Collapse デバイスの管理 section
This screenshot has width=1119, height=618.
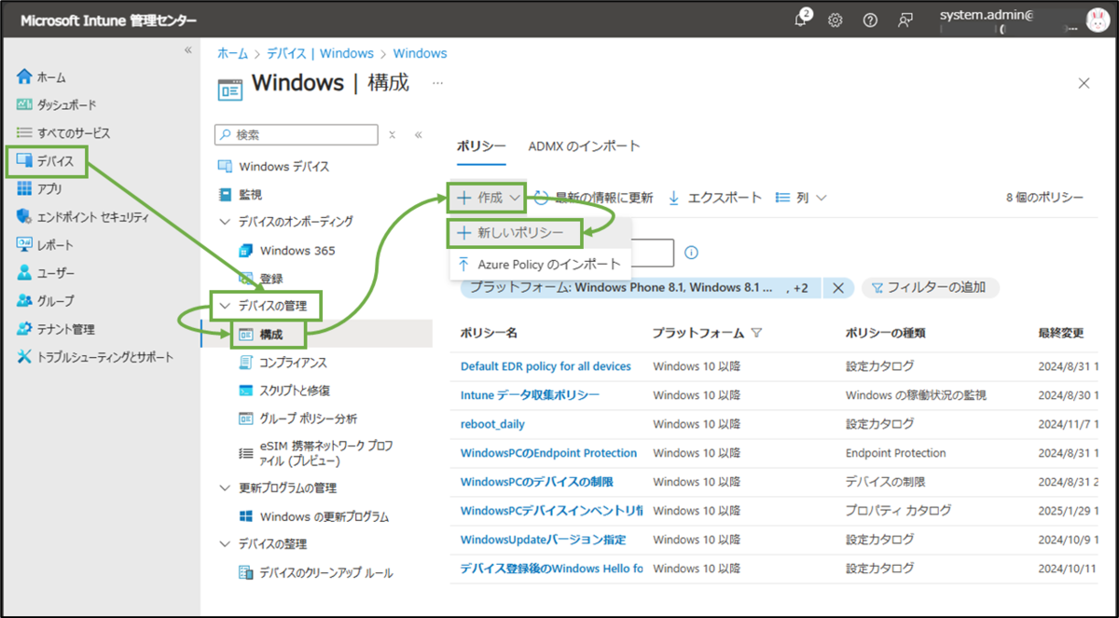coord(224,305)
